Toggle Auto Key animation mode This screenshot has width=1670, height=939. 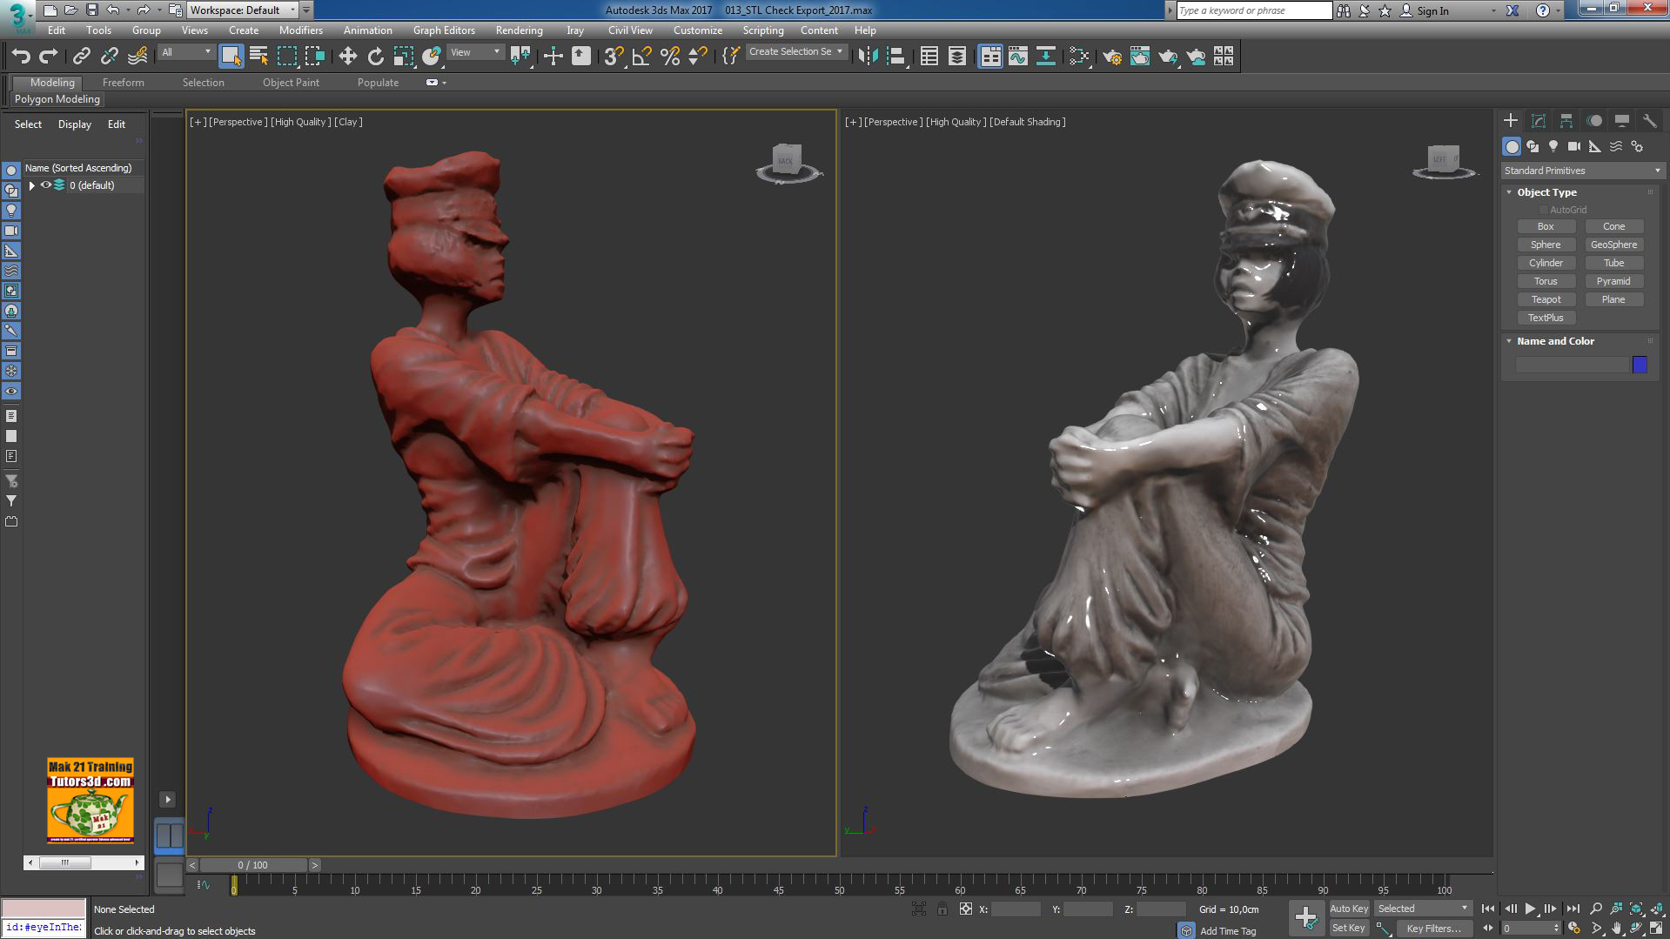coord(1349,908)
